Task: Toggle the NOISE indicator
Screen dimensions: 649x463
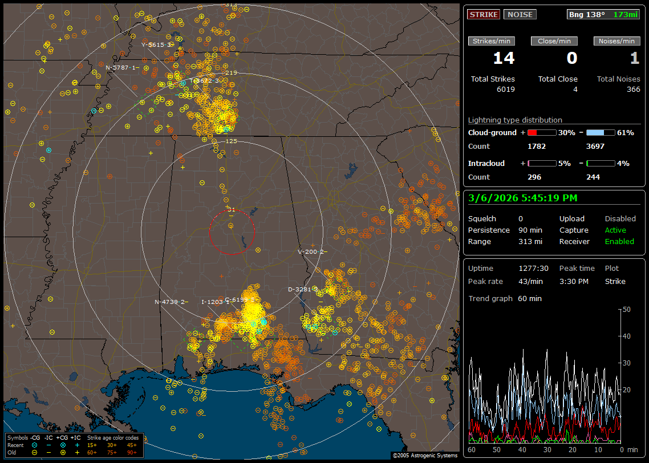Action: coord(520,14)
